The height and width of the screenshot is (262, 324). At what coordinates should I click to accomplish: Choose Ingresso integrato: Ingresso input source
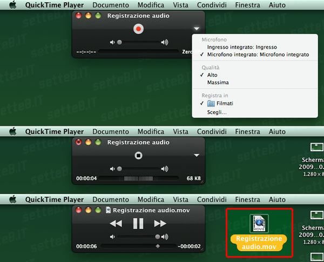(x=241, y=47)
